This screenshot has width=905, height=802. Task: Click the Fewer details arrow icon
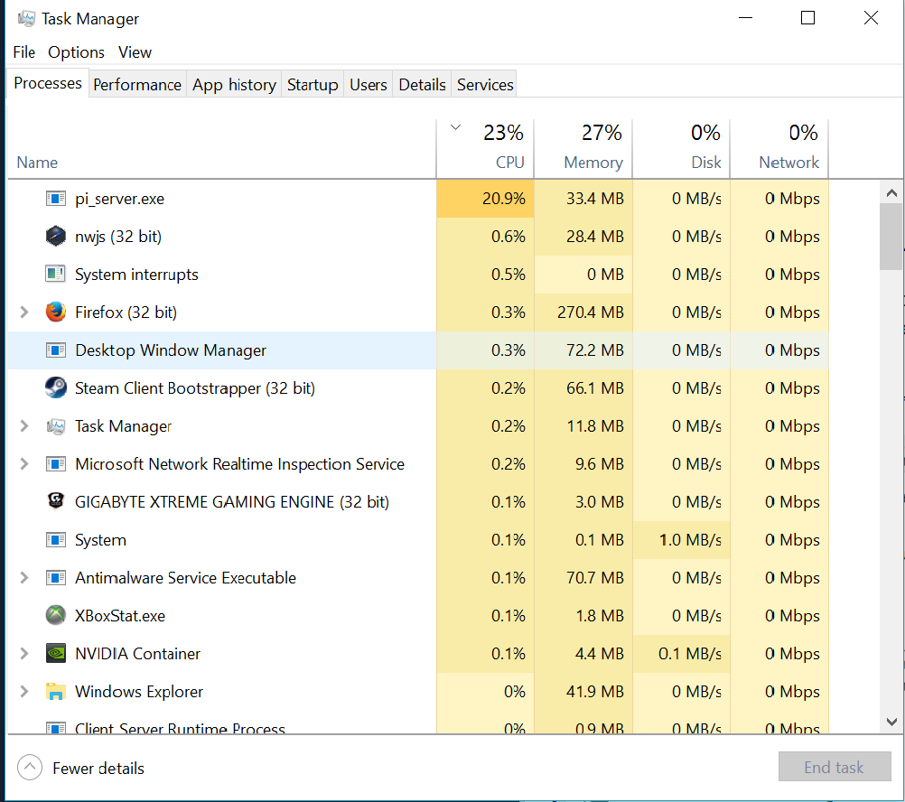coord(30,768)
